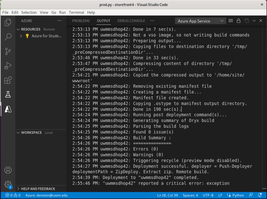Screen dimensions: 267x199
Task: Open the Manage gear icon
Action: tap(8, 184)
